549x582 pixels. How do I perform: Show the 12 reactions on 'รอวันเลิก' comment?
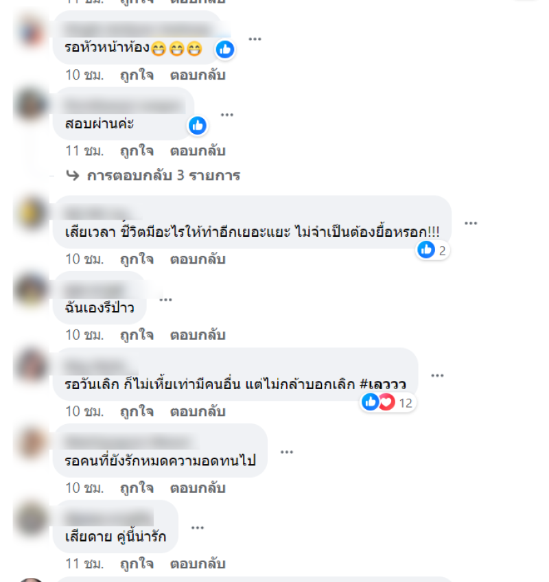388,402
